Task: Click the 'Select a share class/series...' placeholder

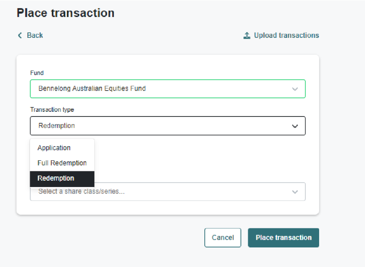Action: 82,192
